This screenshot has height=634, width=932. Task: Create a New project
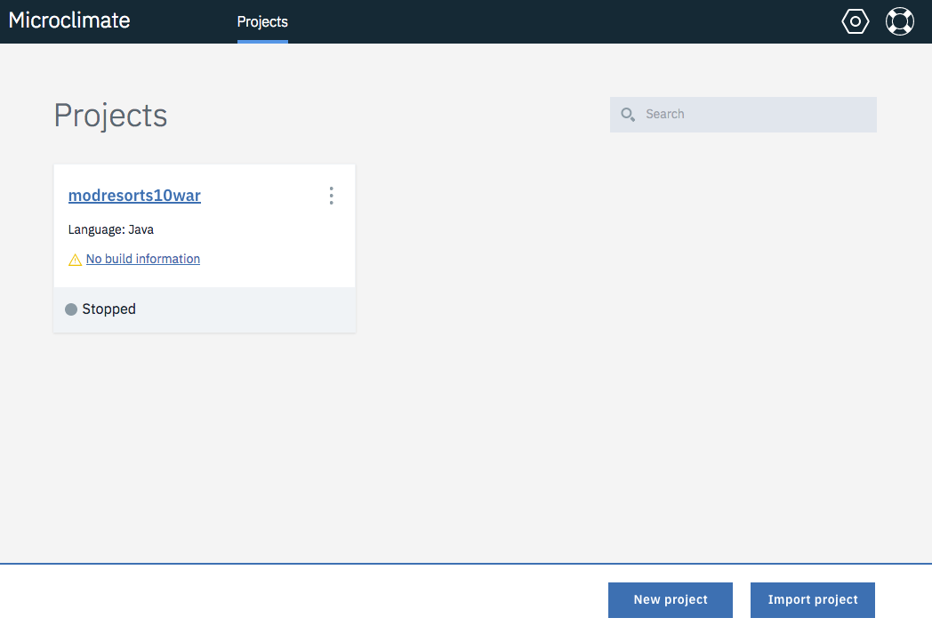tap(670, 599)
